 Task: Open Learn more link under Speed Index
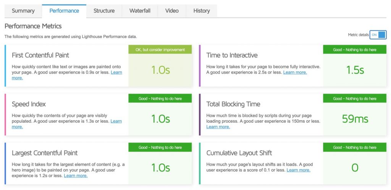coord(116,121)
